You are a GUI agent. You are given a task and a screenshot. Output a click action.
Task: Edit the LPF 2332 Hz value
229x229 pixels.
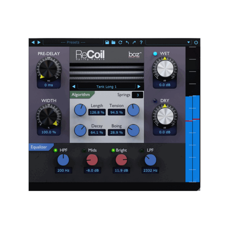point(150,170)
